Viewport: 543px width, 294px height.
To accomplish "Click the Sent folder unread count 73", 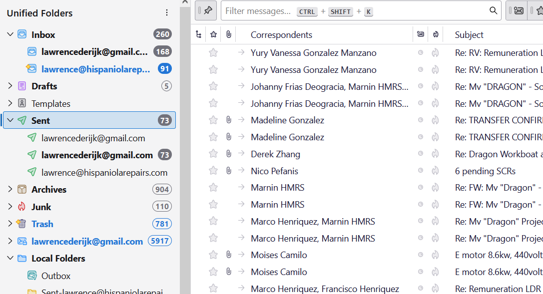I will pos(164,120).
